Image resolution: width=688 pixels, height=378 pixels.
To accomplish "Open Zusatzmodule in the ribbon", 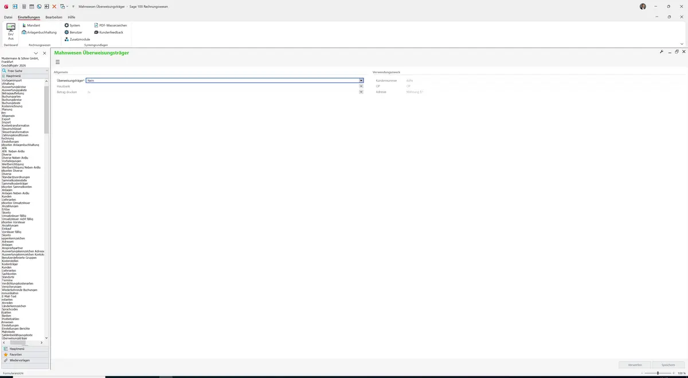I will 77,40.
